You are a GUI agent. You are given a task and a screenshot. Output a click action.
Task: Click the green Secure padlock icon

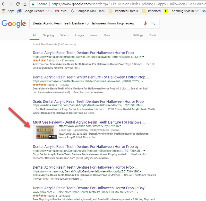coord(33,4)
